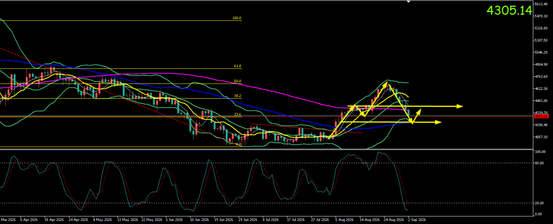Click the 20.00 oscillator level label
The height and width of the screenshot is (224, 553).
click(x=541, y=203)
